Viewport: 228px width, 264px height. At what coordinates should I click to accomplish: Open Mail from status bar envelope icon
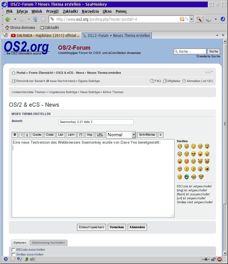coord(13,259)
